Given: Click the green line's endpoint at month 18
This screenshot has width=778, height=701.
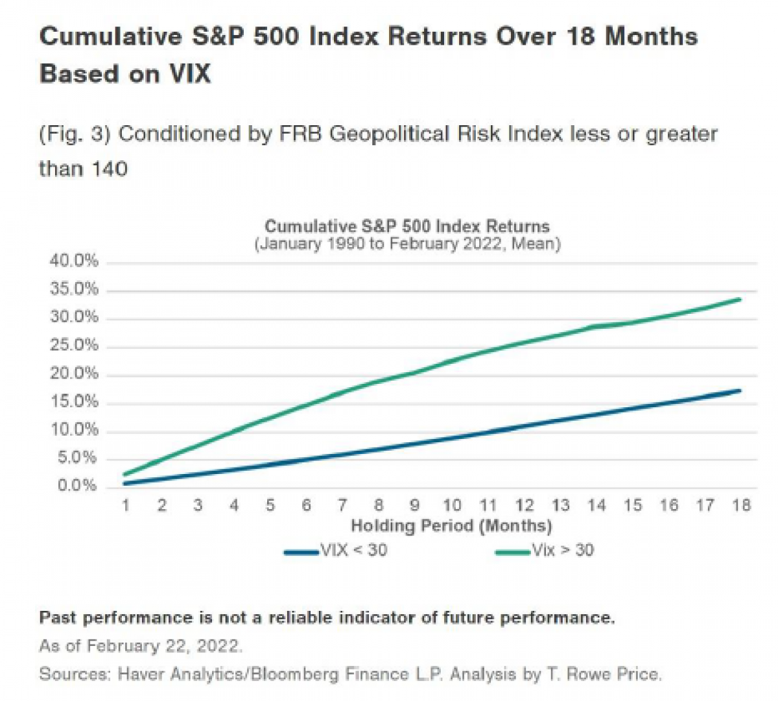Looking at the screenshot, I should (740, 299).
